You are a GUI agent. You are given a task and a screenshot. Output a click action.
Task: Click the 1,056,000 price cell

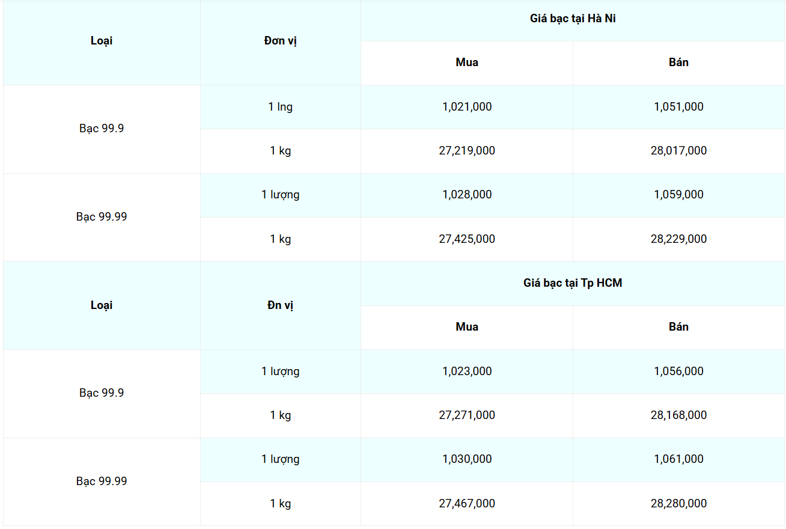pos(678,372)
